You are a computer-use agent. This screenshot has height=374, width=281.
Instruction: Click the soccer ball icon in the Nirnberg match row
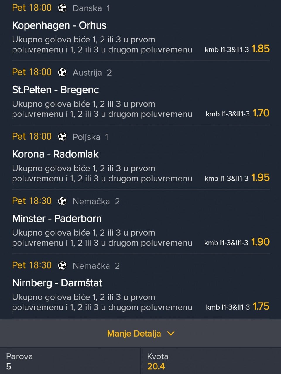click(x=62, y=265)
